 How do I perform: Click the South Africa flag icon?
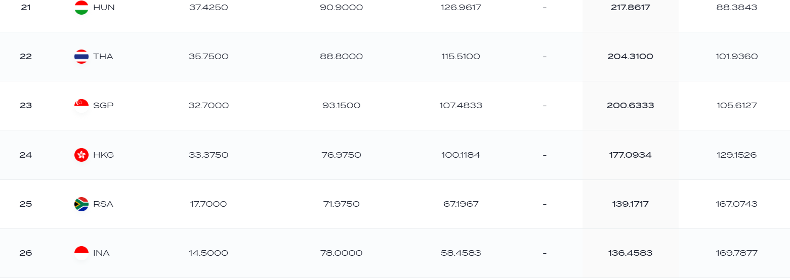coord(81,204)
